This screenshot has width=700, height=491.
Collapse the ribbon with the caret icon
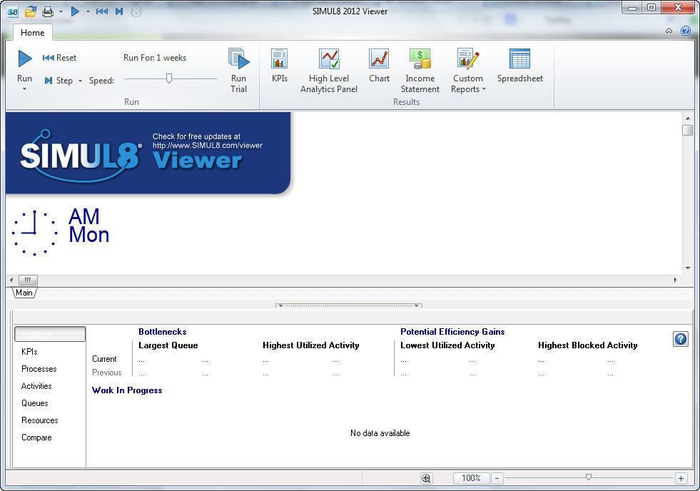[x=669, y=31]
